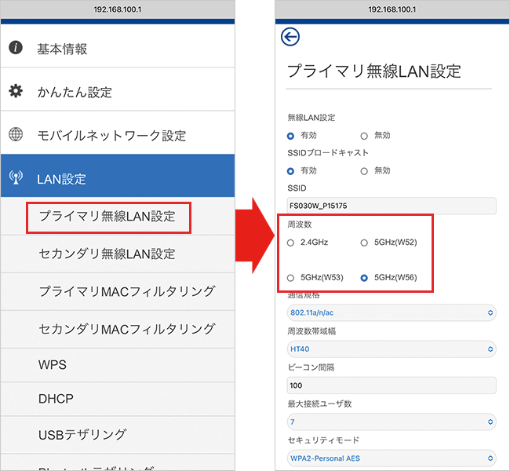Click the gear icon beside かんたん設定
This screenshot has width=510, height=471.
click(x=16, y=91)
